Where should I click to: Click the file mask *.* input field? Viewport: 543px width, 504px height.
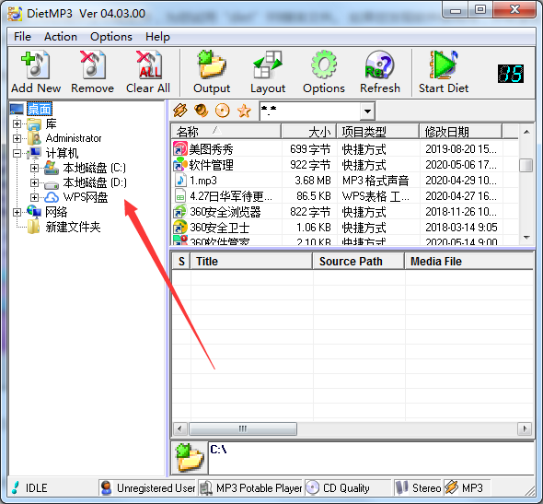coord(310,111)
